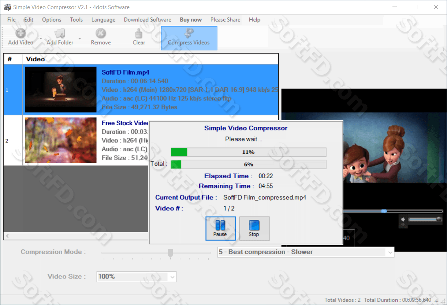Open the Help menu

[254, 20]
